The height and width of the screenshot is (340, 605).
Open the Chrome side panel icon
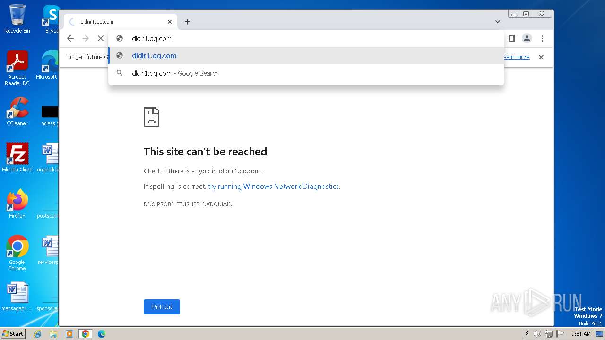coord(511,38)
